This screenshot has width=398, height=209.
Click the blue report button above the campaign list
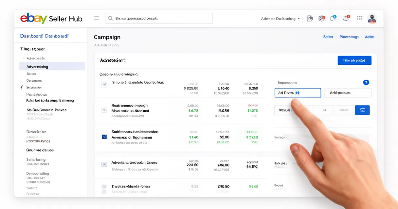pyautogui.click(x=354, y=60)
